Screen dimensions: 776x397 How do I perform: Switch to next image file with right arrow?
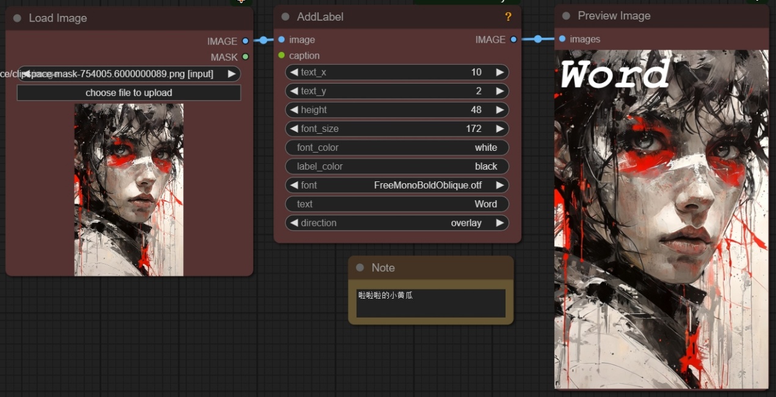(x=231, y=74)
